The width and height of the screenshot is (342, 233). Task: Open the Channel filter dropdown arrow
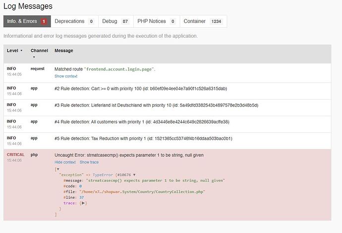click(34, 57)
